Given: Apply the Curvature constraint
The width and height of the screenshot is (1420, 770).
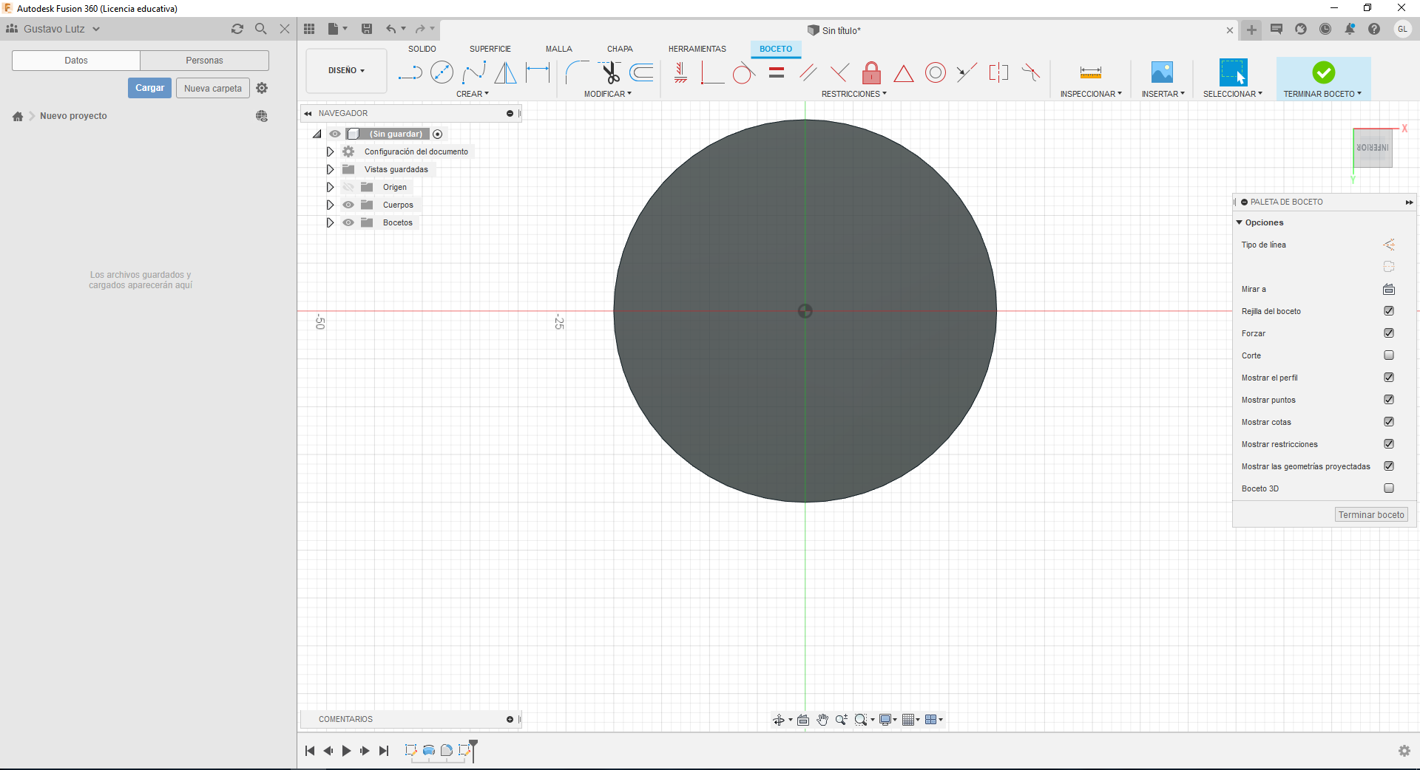Looking at the screenshot, I should click(1030, 72).
